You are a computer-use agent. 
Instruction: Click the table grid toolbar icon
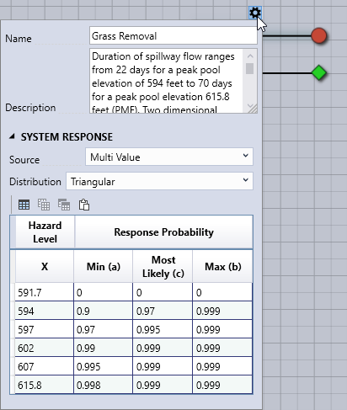pos(24,205)
